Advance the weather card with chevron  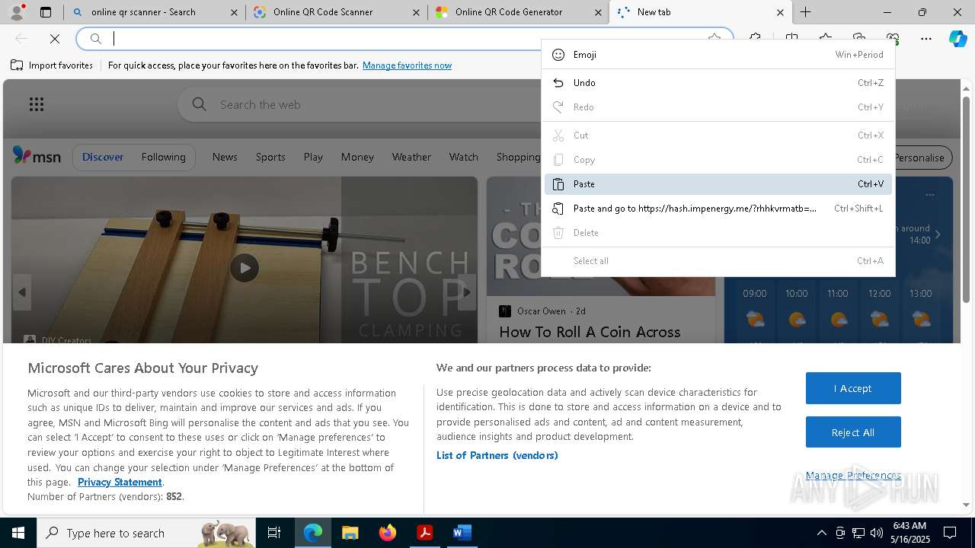coord(938,234)
